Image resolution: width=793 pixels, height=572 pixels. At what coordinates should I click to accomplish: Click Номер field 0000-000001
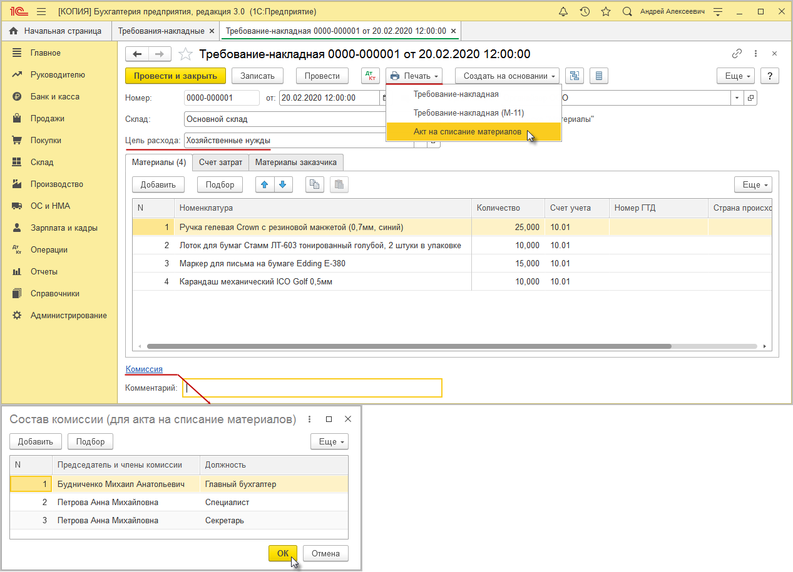tap(222, 98)
